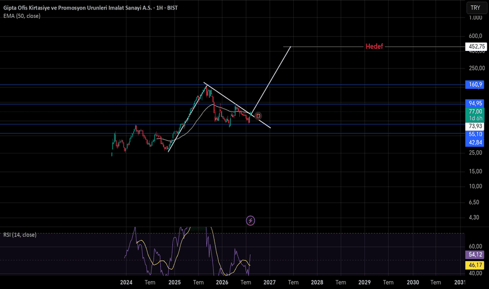This screenshot has height=289, width=489.
Task: Open the EMA (50, close) indicator legend
Action: pos(22,16)
